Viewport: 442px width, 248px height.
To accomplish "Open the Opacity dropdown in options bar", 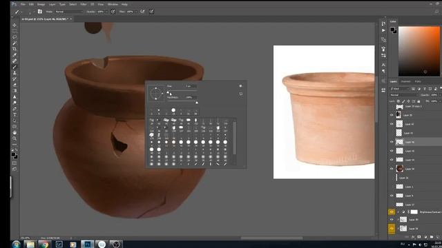I will tap(106, 12).
